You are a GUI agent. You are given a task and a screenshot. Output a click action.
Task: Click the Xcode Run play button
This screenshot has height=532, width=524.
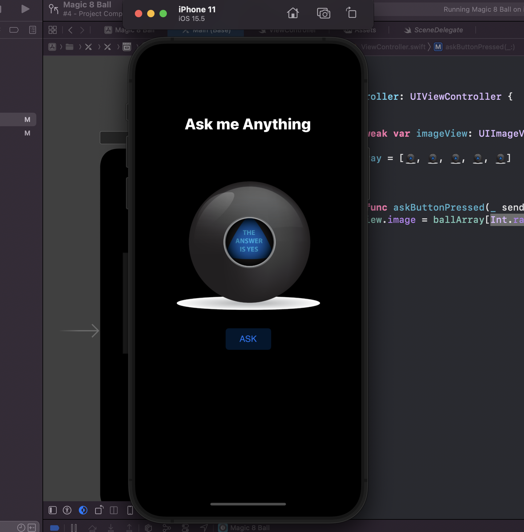pos(25,9)
